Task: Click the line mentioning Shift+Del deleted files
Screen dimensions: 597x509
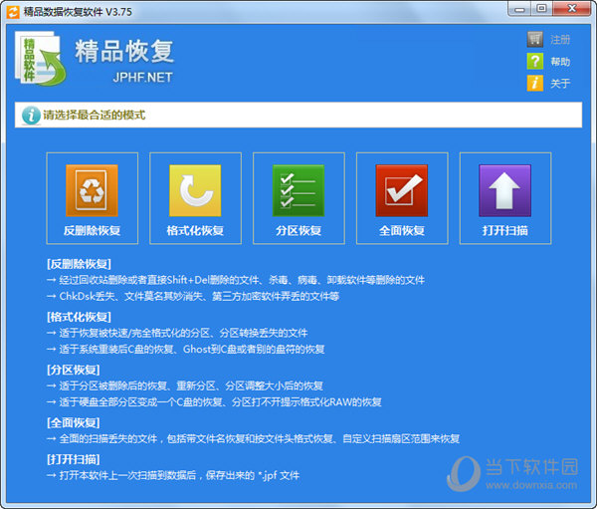Action: point(236,280)
